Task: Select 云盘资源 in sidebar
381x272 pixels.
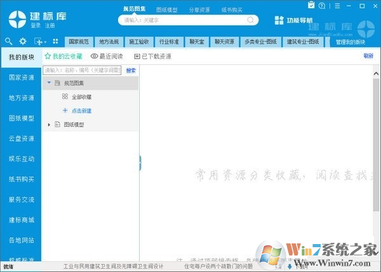Action: pos(22,139)
